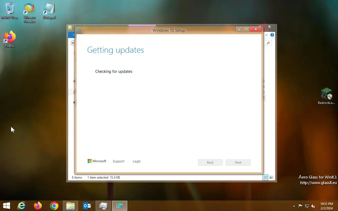Click the 'Checking for updates' text

[x=114, y=71]
